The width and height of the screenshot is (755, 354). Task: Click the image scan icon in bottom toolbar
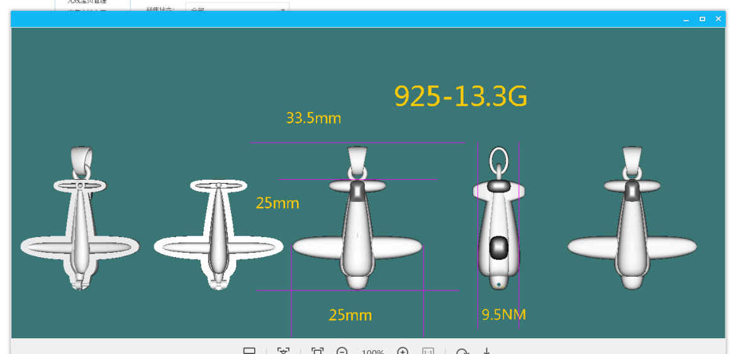click(x=283, y=351)
